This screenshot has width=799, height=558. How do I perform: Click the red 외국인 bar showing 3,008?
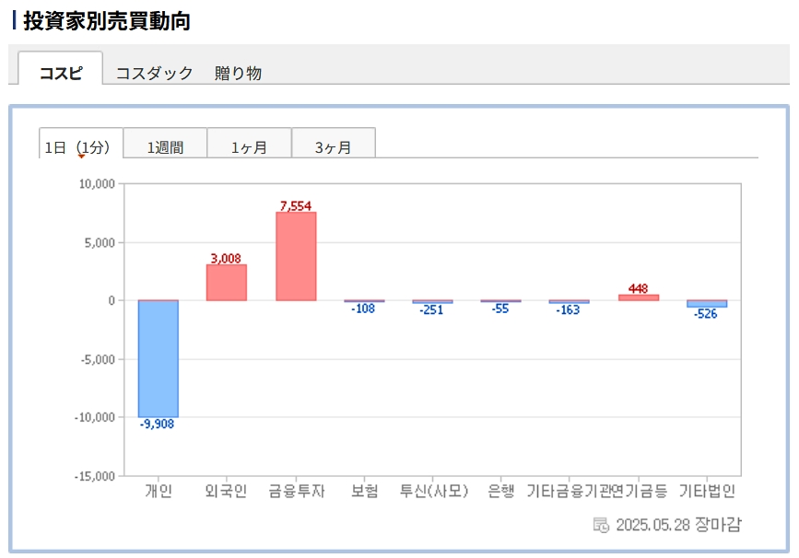tap(227, 283)
